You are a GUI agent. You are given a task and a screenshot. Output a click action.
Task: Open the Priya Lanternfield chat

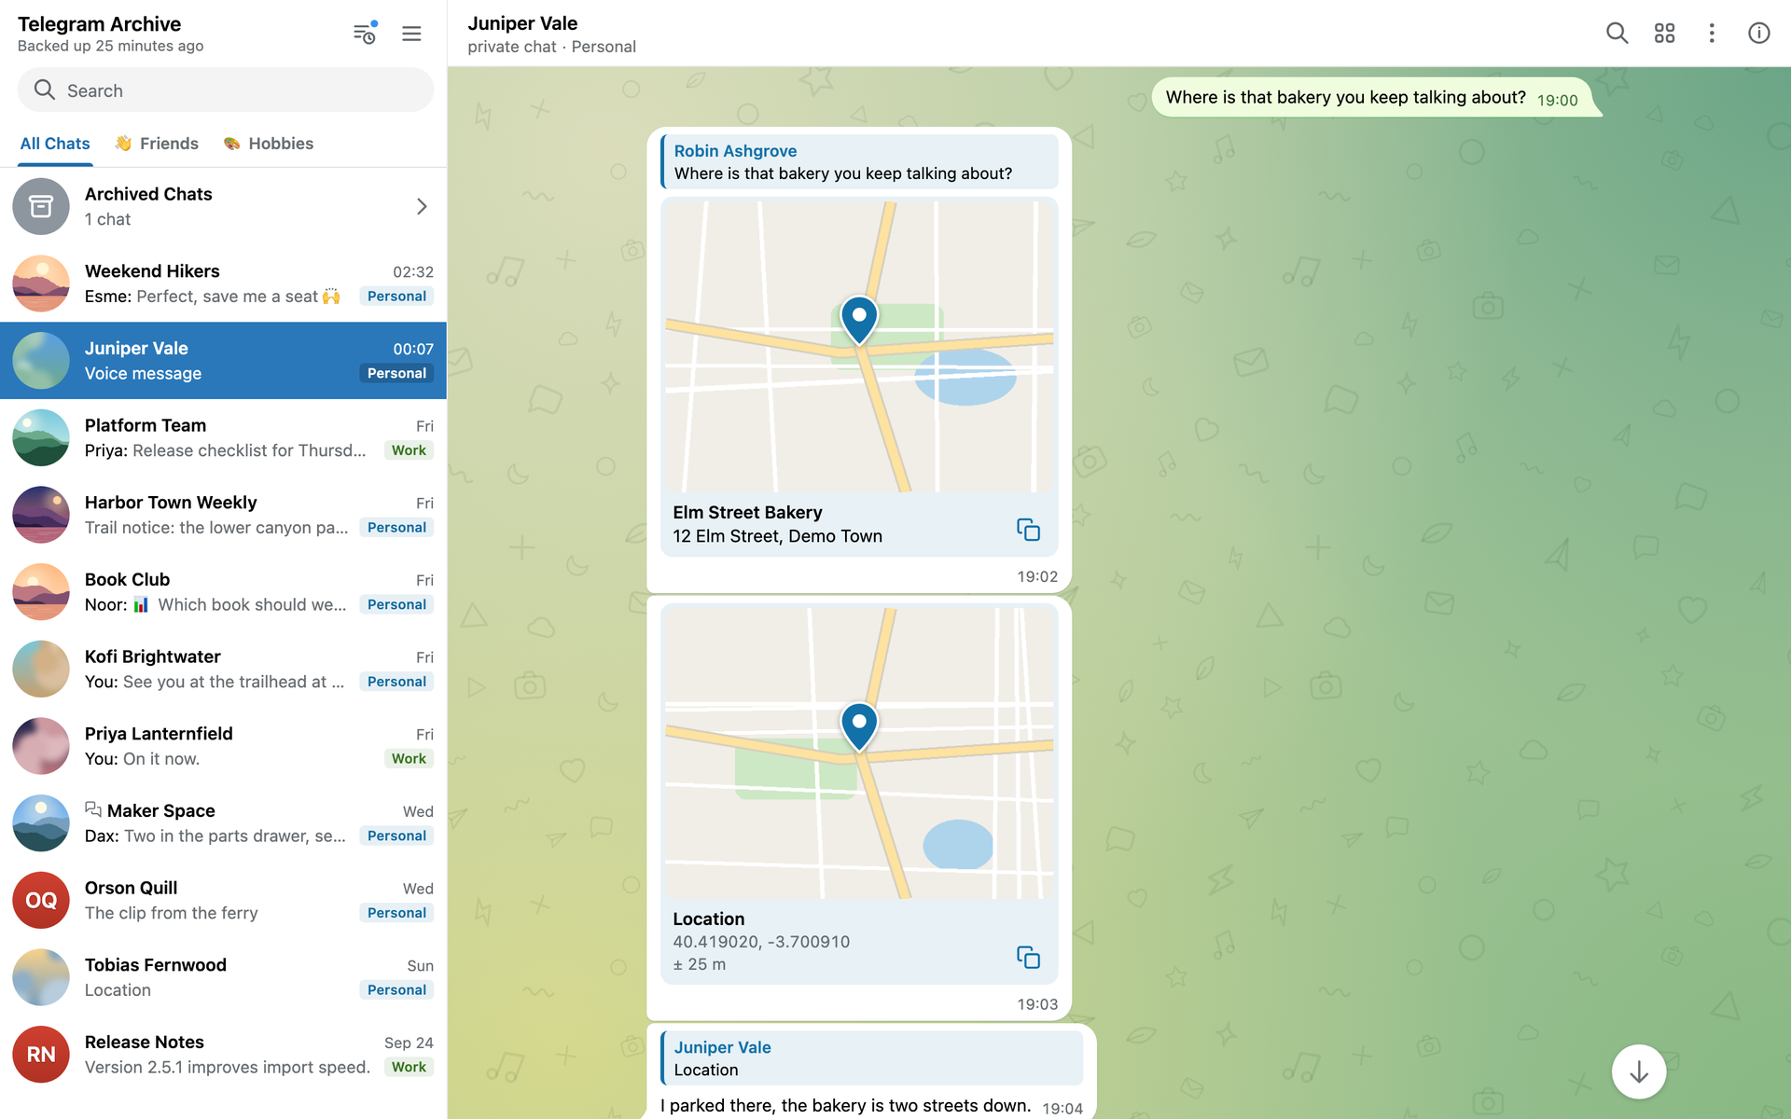(224, 746)
